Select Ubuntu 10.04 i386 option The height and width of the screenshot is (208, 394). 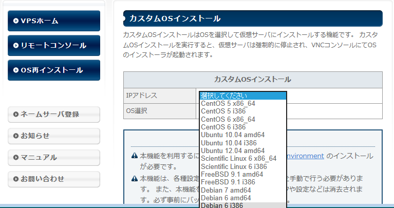pos(243,143)
